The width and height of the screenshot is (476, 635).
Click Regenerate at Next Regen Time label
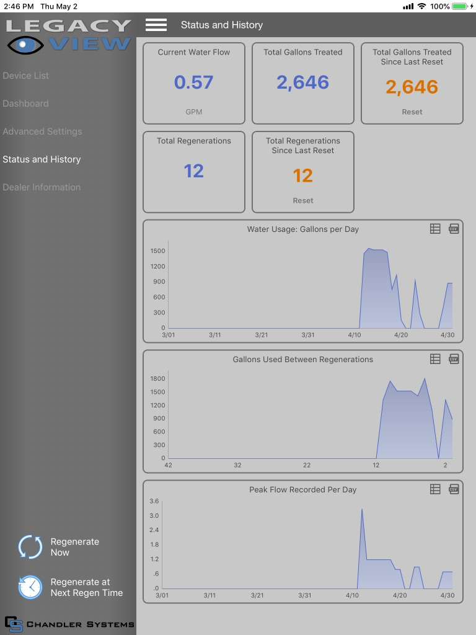[87, 587]
